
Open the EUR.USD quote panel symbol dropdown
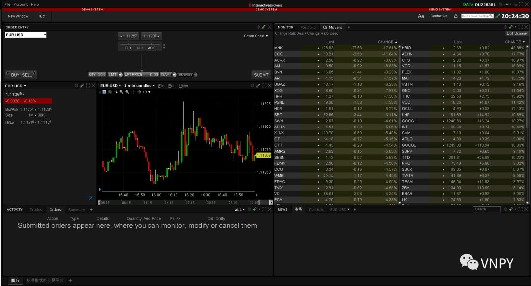[x=16, y=86]
